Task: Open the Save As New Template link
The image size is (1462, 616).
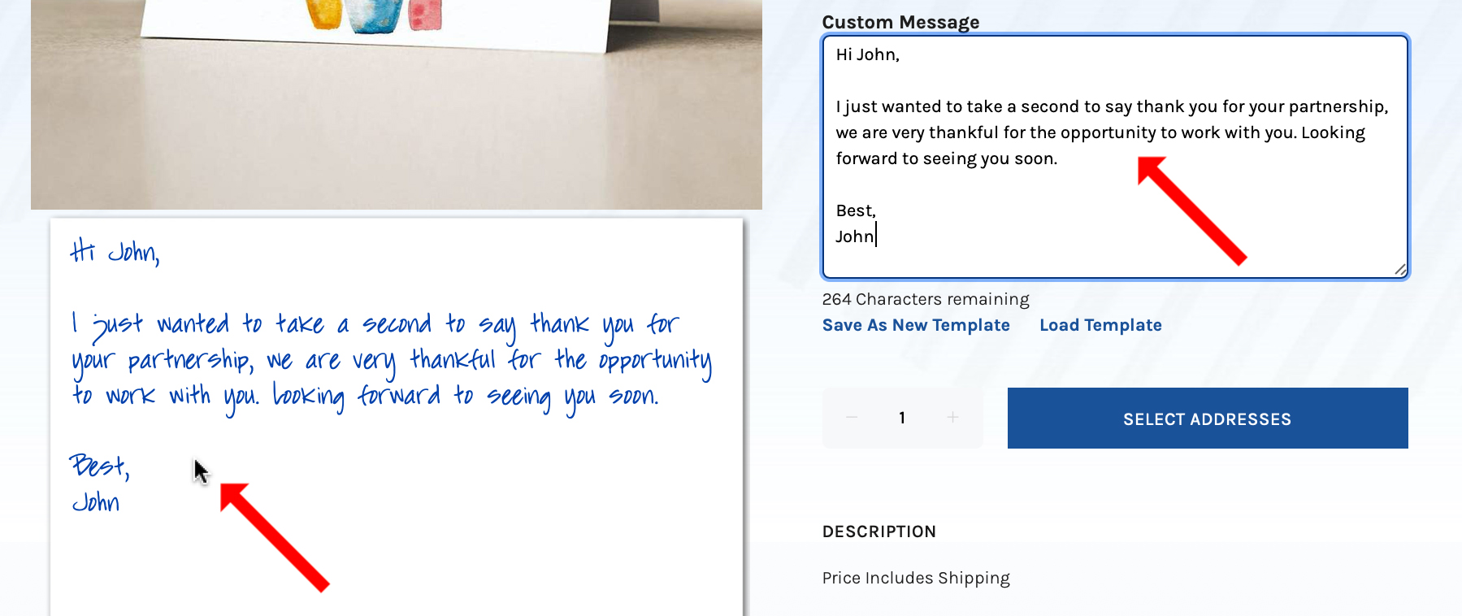Action: 916,325
